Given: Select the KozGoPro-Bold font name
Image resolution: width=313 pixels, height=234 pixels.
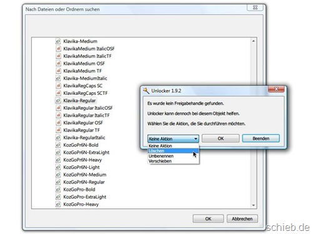Looking at the screenshot, I should tap(80, 190).
